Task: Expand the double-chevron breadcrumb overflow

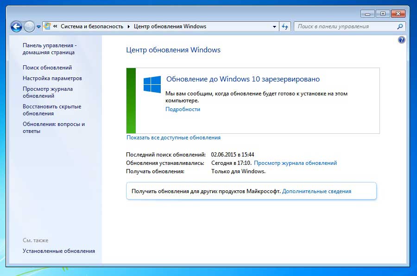Action: pos(56,26)
